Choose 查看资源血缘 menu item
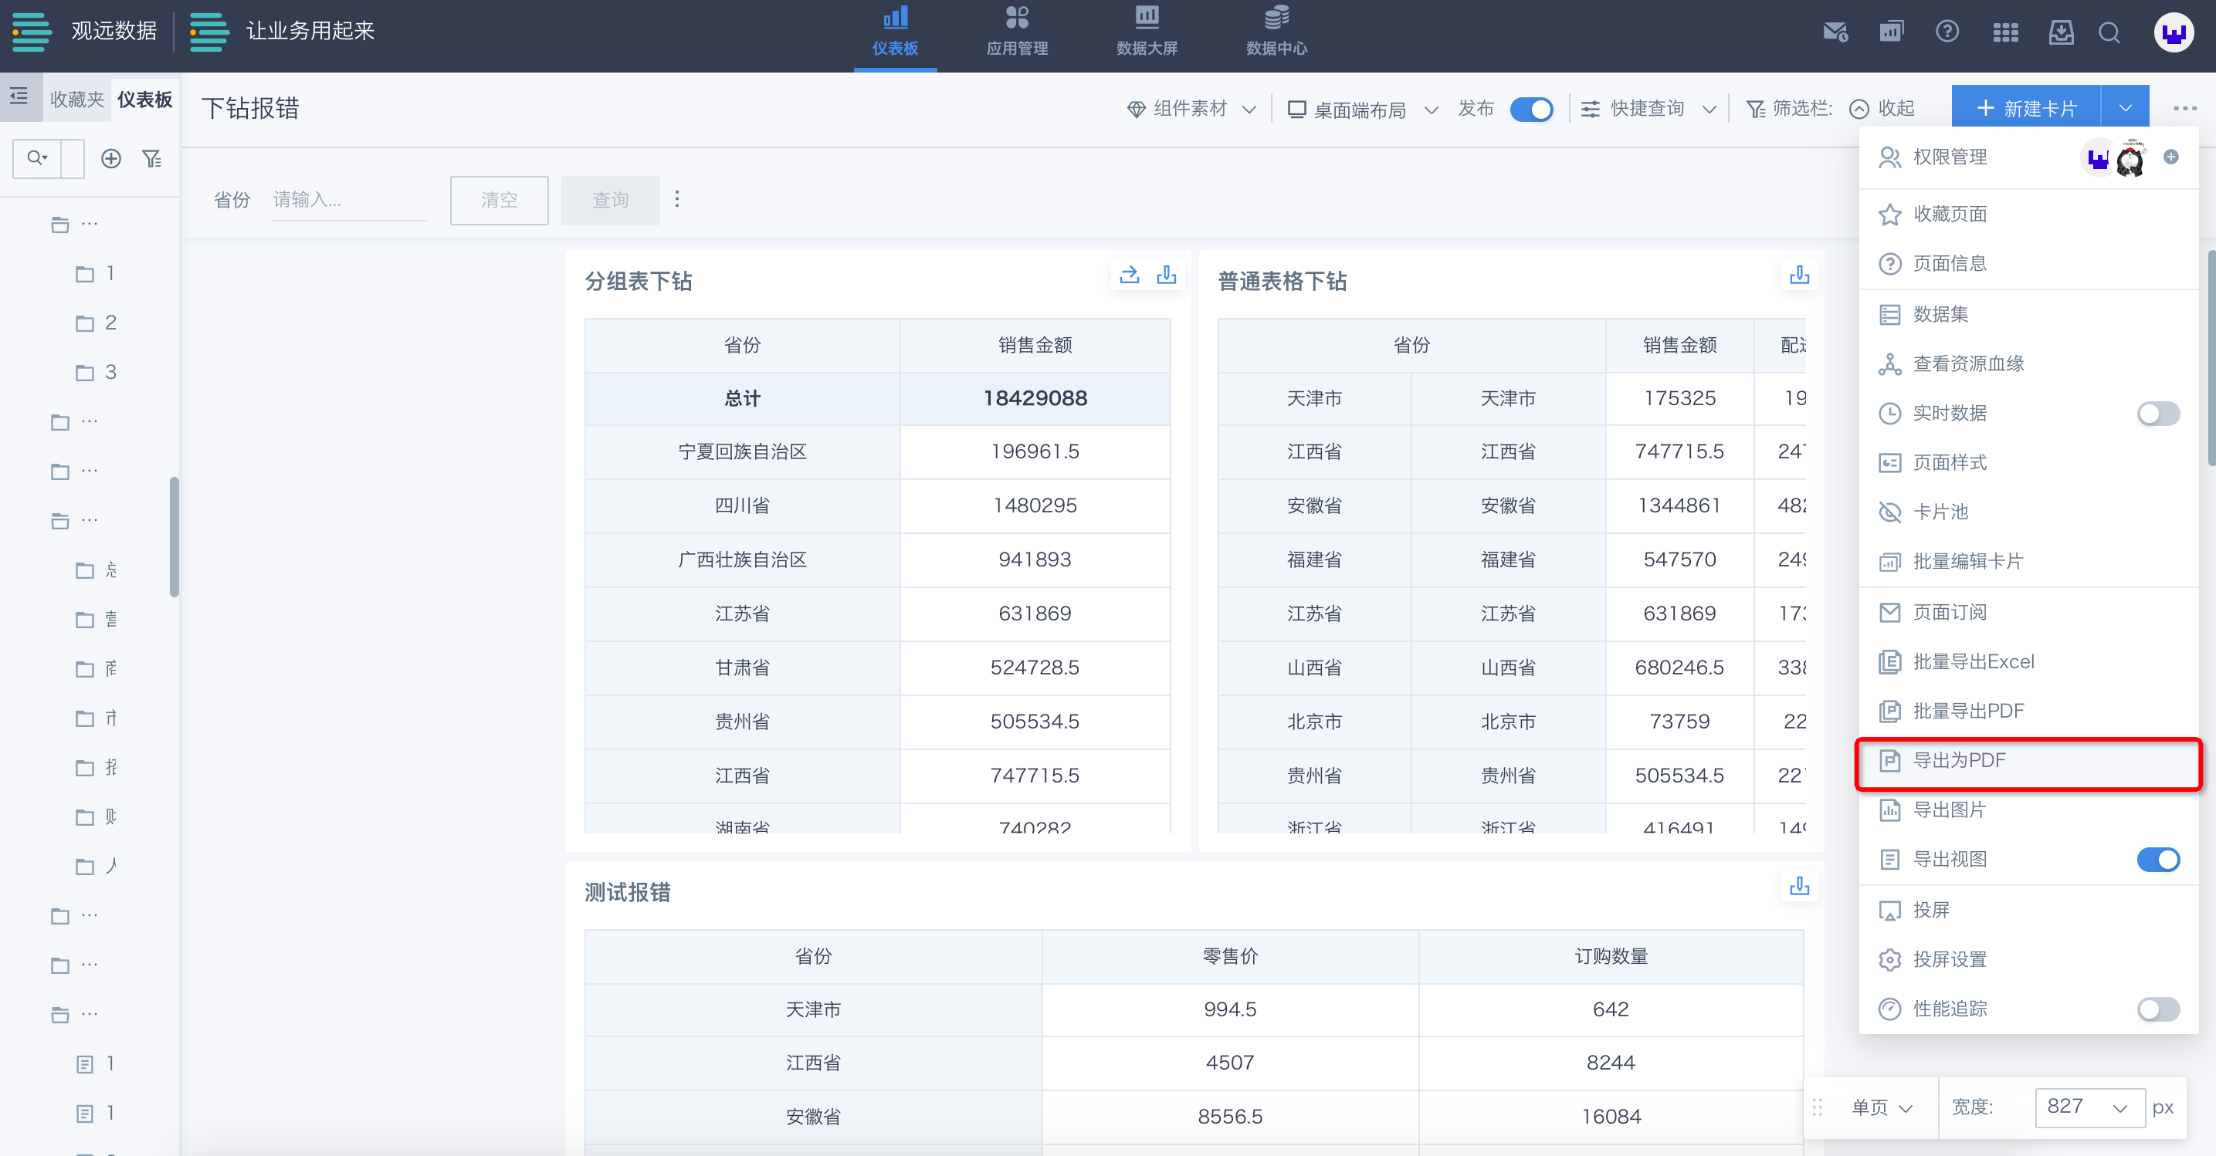 tap(2028, 364)
